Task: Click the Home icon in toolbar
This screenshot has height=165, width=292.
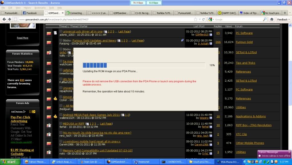Action: [272, 19]
